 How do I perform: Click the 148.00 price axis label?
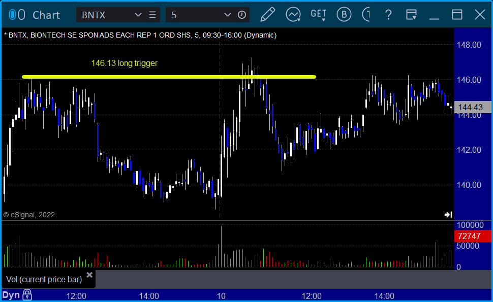(469, 45)
